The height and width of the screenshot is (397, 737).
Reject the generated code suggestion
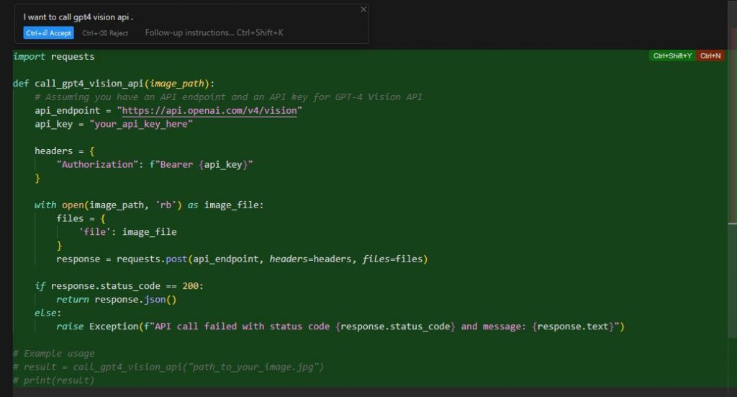105,33
